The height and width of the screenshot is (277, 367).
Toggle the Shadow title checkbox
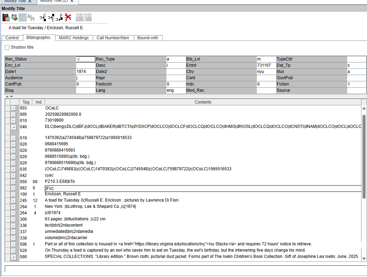(x=7, y=47)
